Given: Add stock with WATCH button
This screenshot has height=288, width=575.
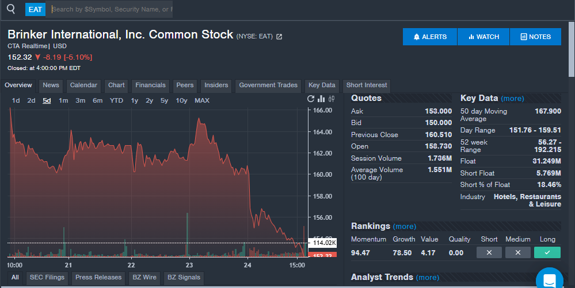Looking at the screenshot, I should tap(483, 37).
